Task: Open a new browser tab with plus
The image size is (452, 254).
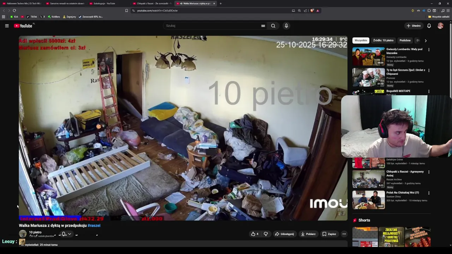Action: [x=220, y=4]
